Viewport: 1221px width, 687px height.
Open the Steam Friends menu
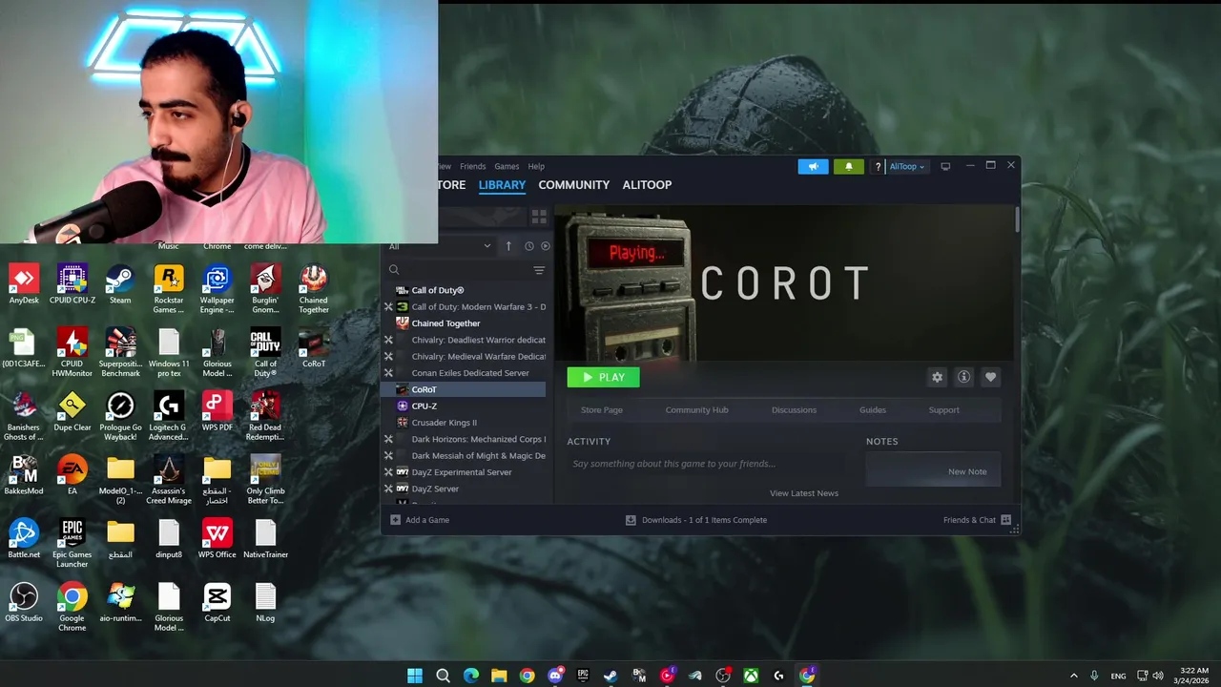point(472,166)
